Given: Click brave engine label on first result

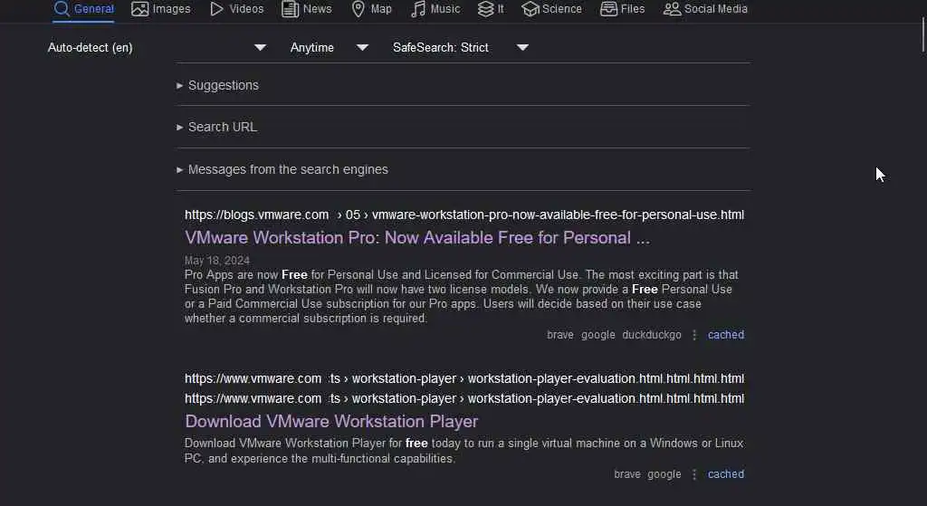Looking at the screenshot, I should point(559,335).
